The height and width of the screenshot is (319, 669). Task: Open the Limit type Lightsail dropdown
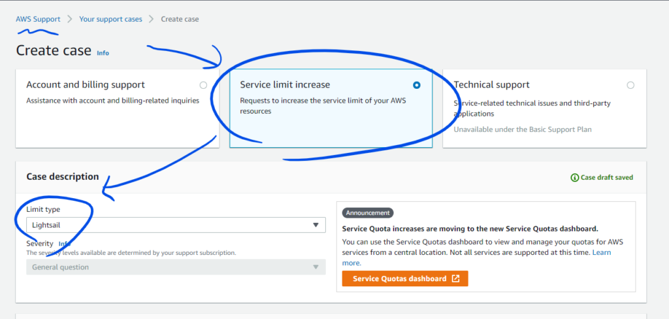pyautogui.click(x=176, y=225)
